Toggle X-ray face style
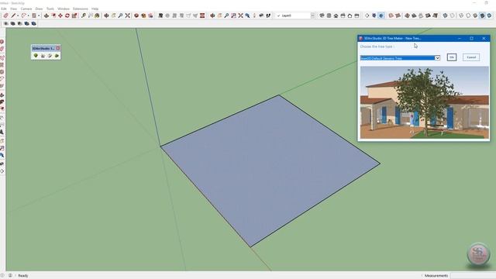The width and height of the screenshot is (496, 279). 445,15
